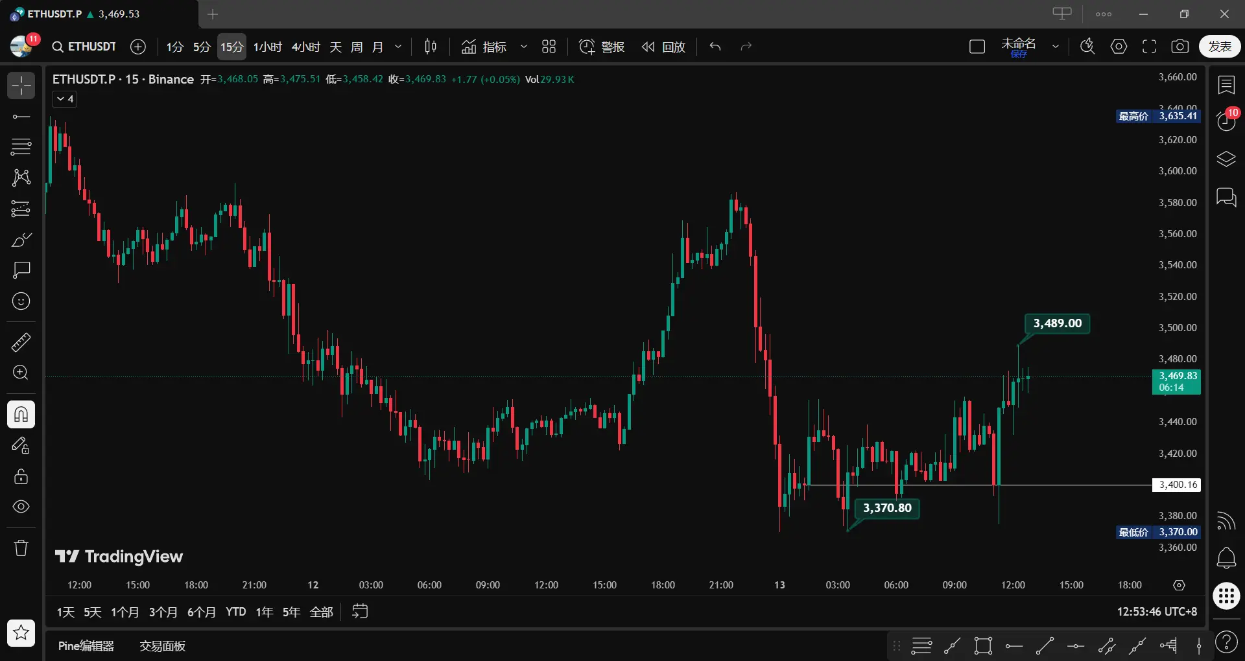Hide all drawings with eye icon

(x=21, y=507)
